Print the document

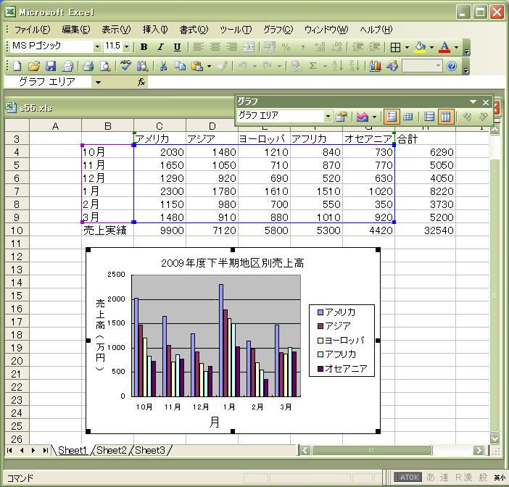point(88,66)
